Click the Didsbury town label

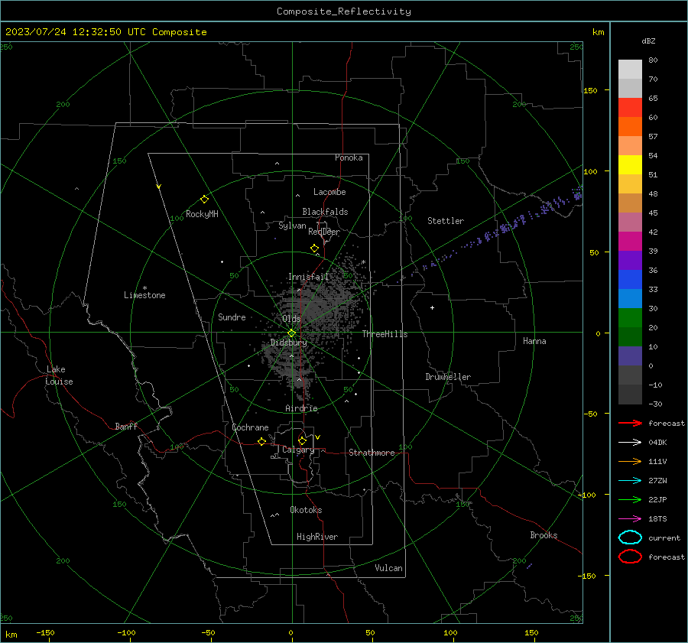288,343
